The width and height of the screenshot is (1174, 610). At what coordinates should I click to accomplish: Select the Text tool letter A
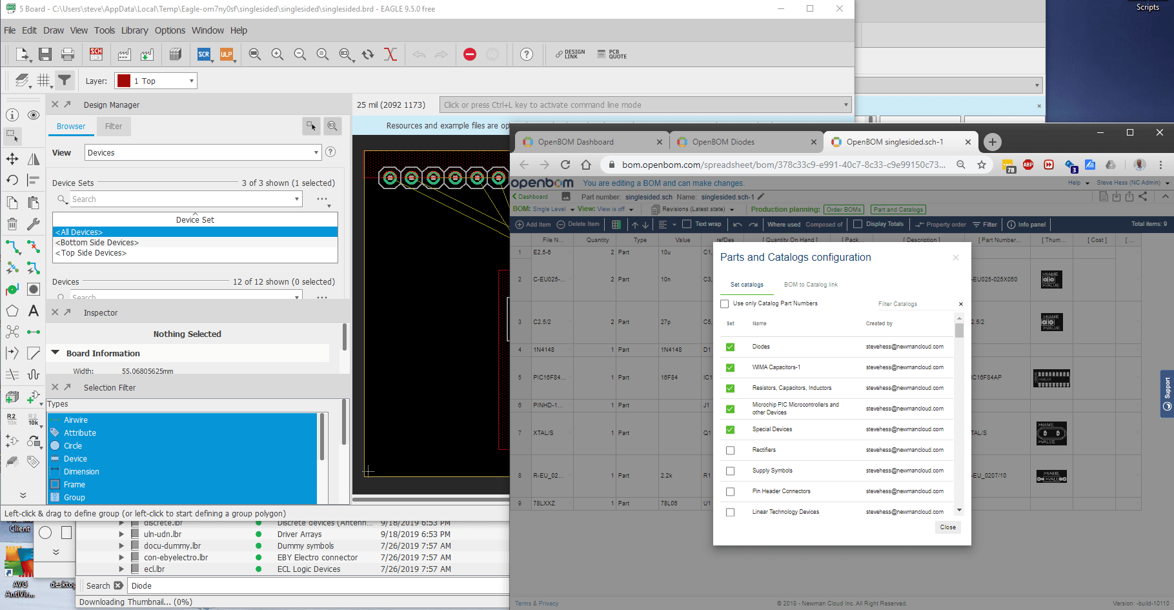(x=34, y=310)
